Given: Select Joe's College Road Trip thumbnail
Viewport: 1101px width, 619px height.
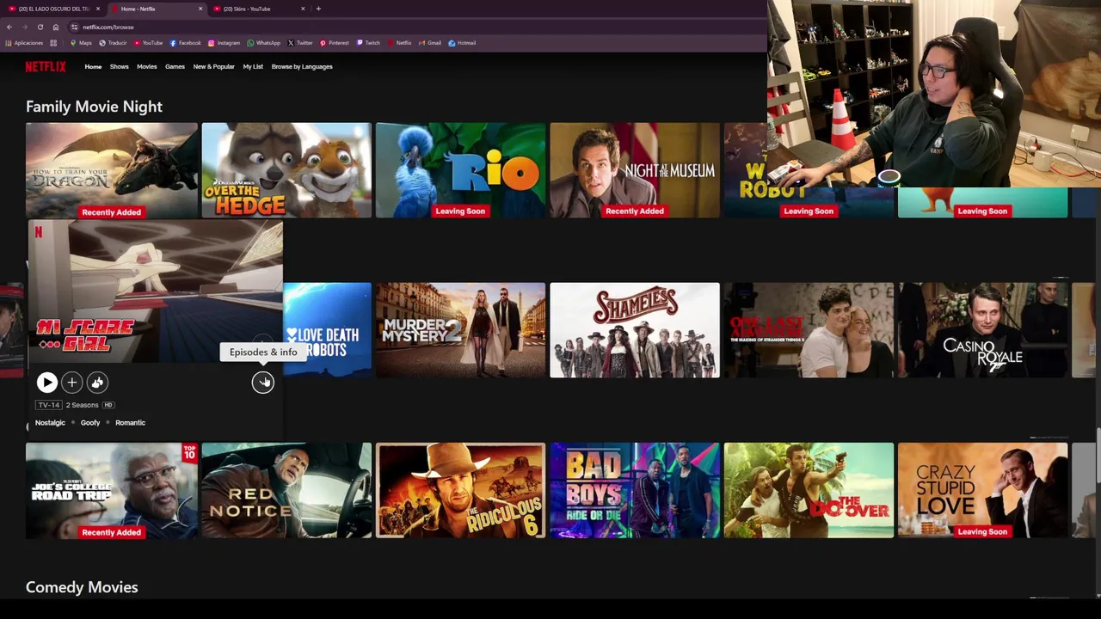Looking at the screenshot, I should tap(112, 491).
